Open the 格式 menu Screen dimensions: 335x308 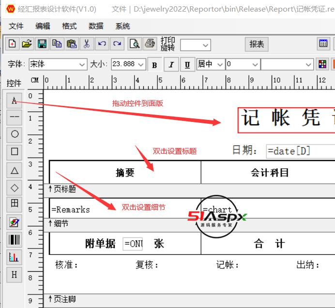point(69,26)
